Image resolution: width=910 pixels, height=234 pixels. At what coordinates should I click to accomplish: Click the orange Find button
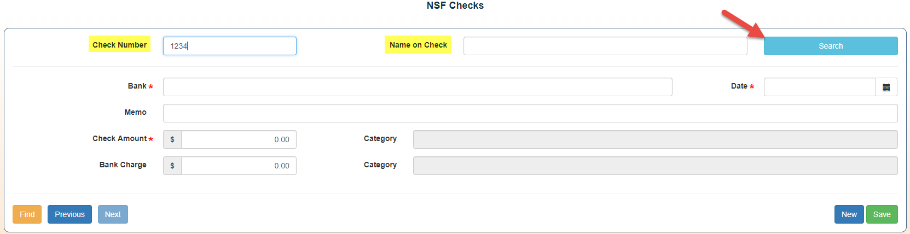(x=27, y=214)
